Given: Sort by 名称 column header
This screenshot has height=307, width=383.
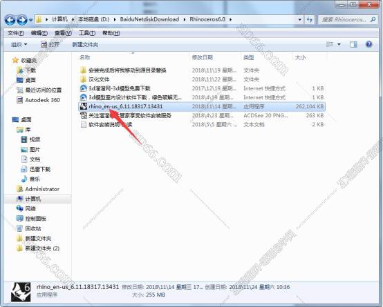Looking at the screenshot, I should click(x=85, y=57).
